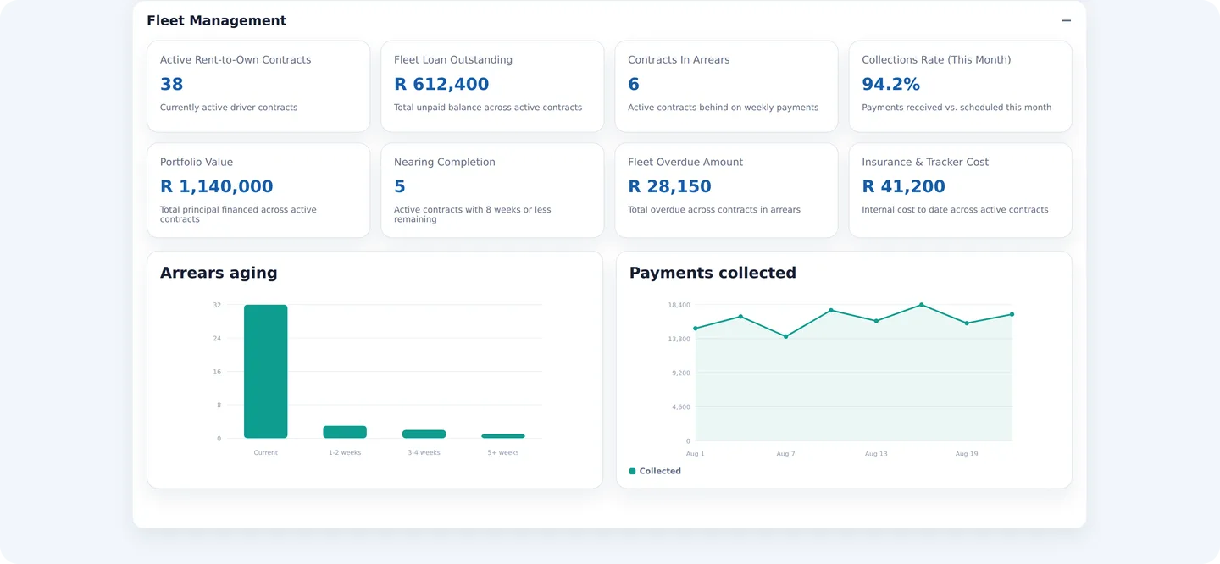Click the Current x-axis label

(x=266, y=452)
